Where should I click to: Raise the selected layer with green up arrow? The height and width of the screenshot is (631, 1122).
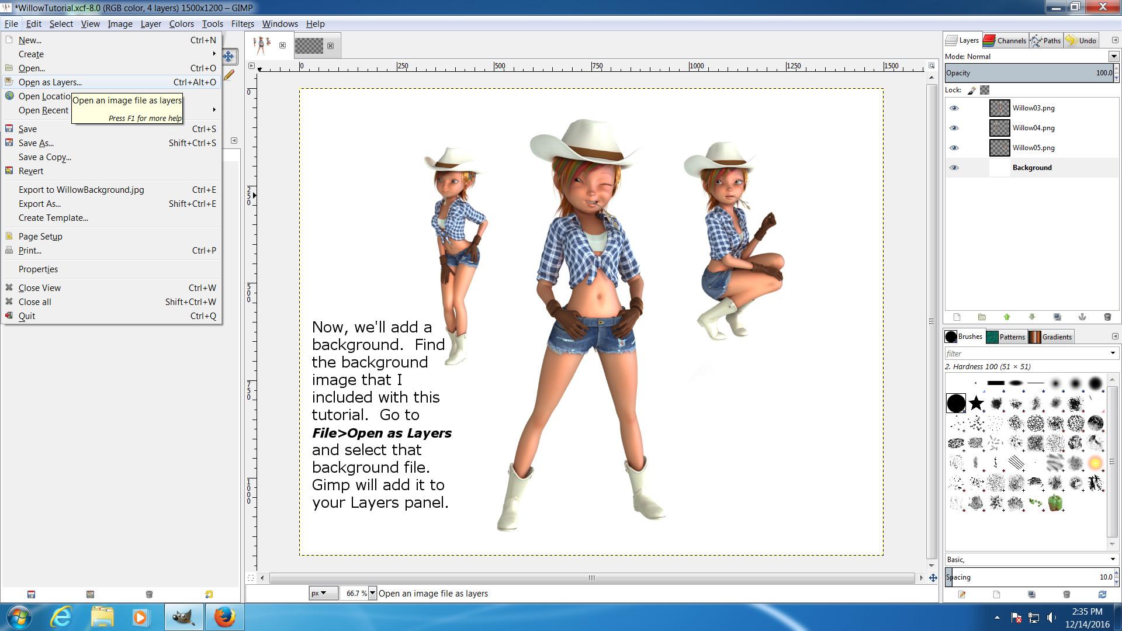click(1007, 317)
